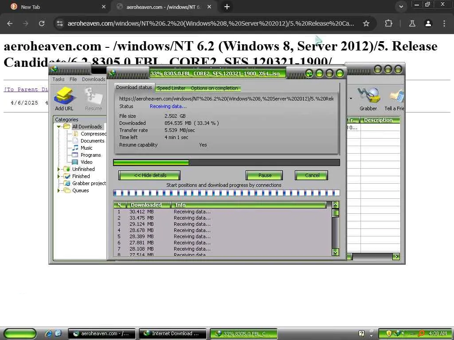Launch Internet Explorer from quick launch

click(x=48, y=333)
